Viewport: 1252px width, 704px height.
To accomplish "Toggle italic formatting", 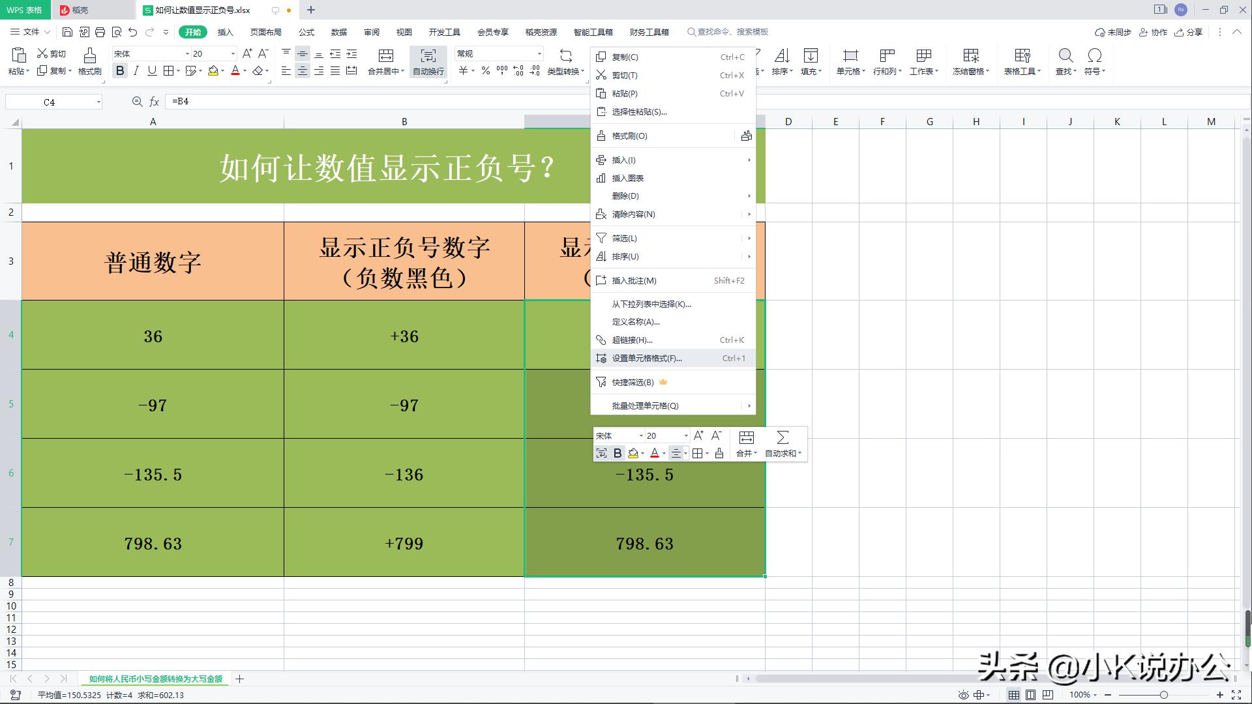I will (x=136, y=71).
